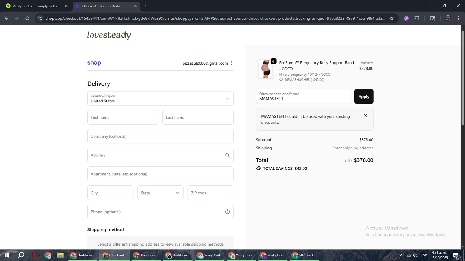Image resolution: width=465 pixels, height=261 pixels.
Task: Open the browser profile avatar
Action: (x=448, y=18)
